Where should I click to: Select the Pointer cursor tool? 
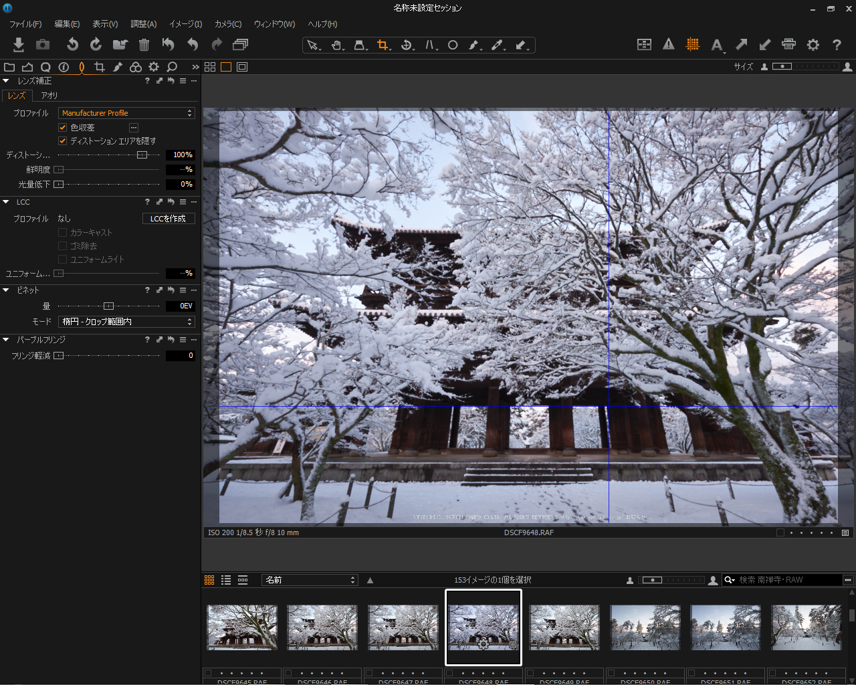pos(313,45)
